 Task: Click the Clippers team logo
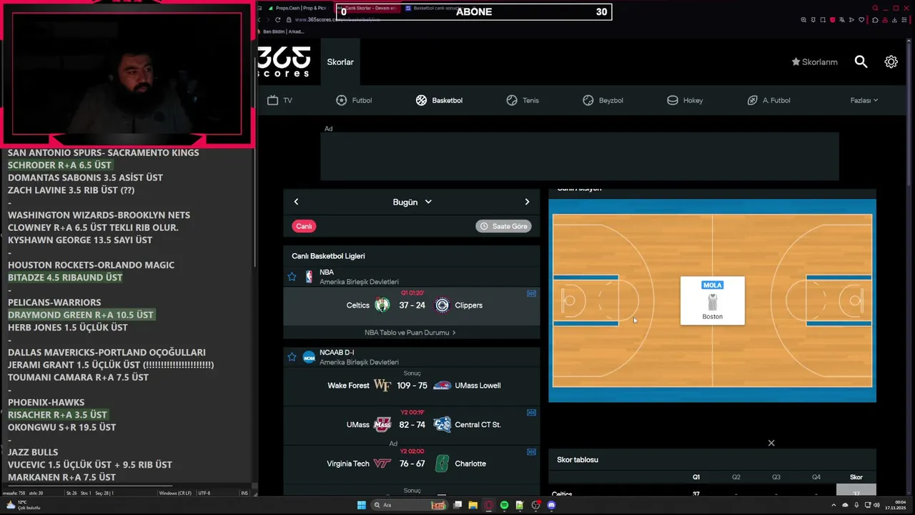[442, 305]
